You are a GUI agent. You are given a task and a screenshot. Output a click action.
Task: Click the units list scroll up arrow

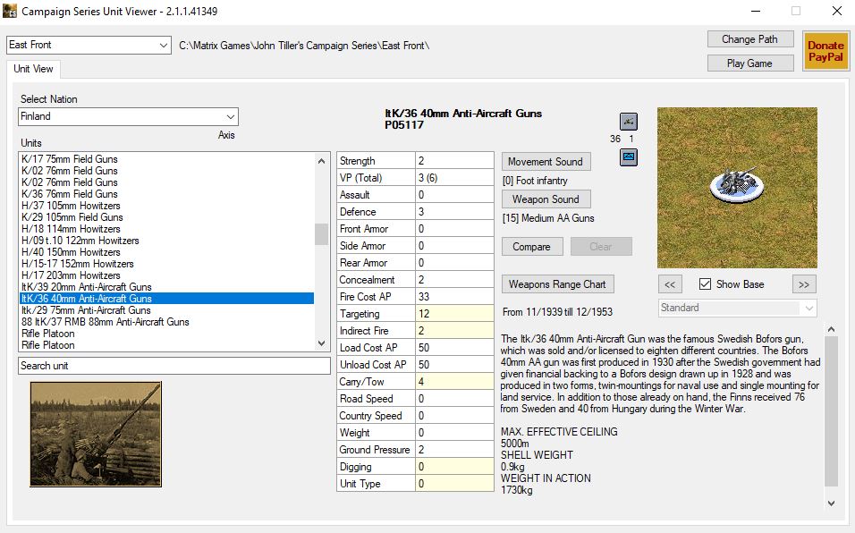(322, 161)
